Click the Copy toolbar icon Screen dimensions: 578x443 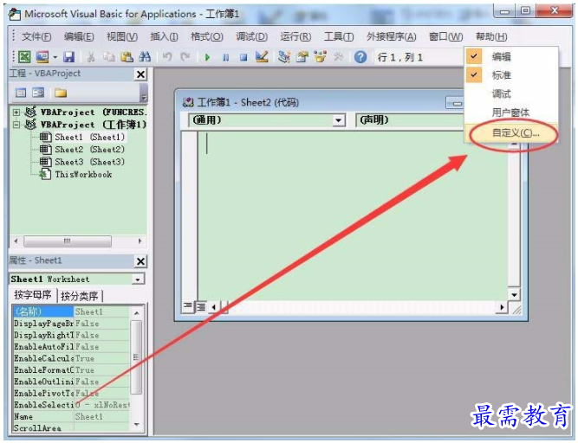coord(108,56)
